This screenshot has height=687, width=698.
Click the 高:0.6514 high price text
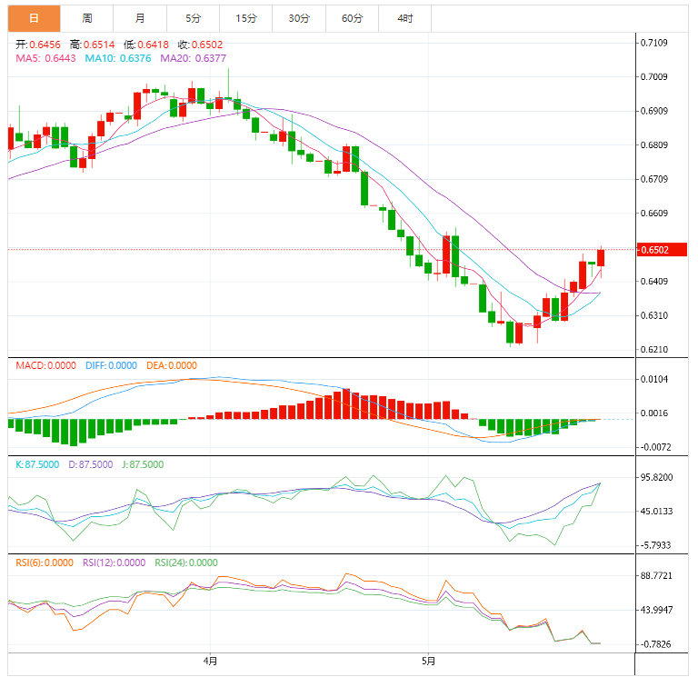(92, 45)
